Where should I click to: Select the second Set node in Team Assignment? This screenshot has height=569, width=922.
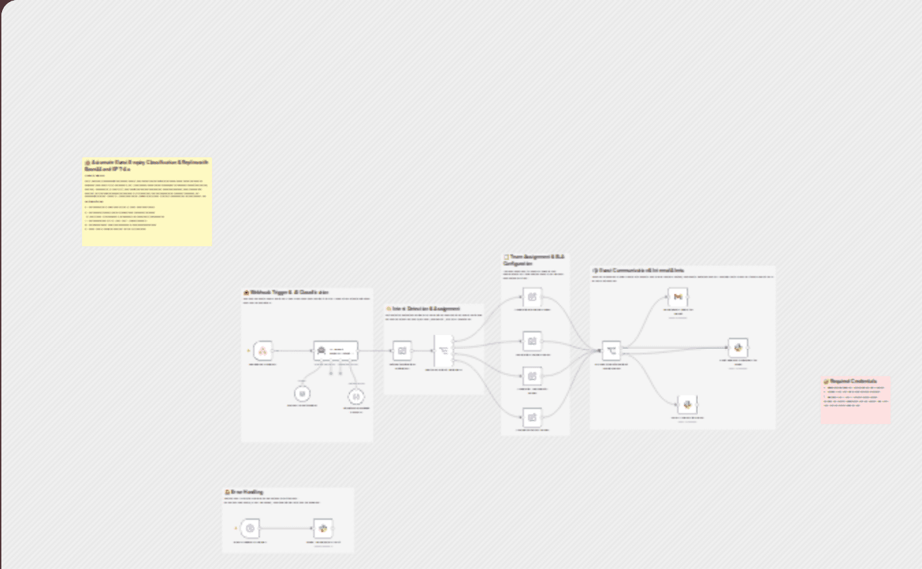click(532, 341)
